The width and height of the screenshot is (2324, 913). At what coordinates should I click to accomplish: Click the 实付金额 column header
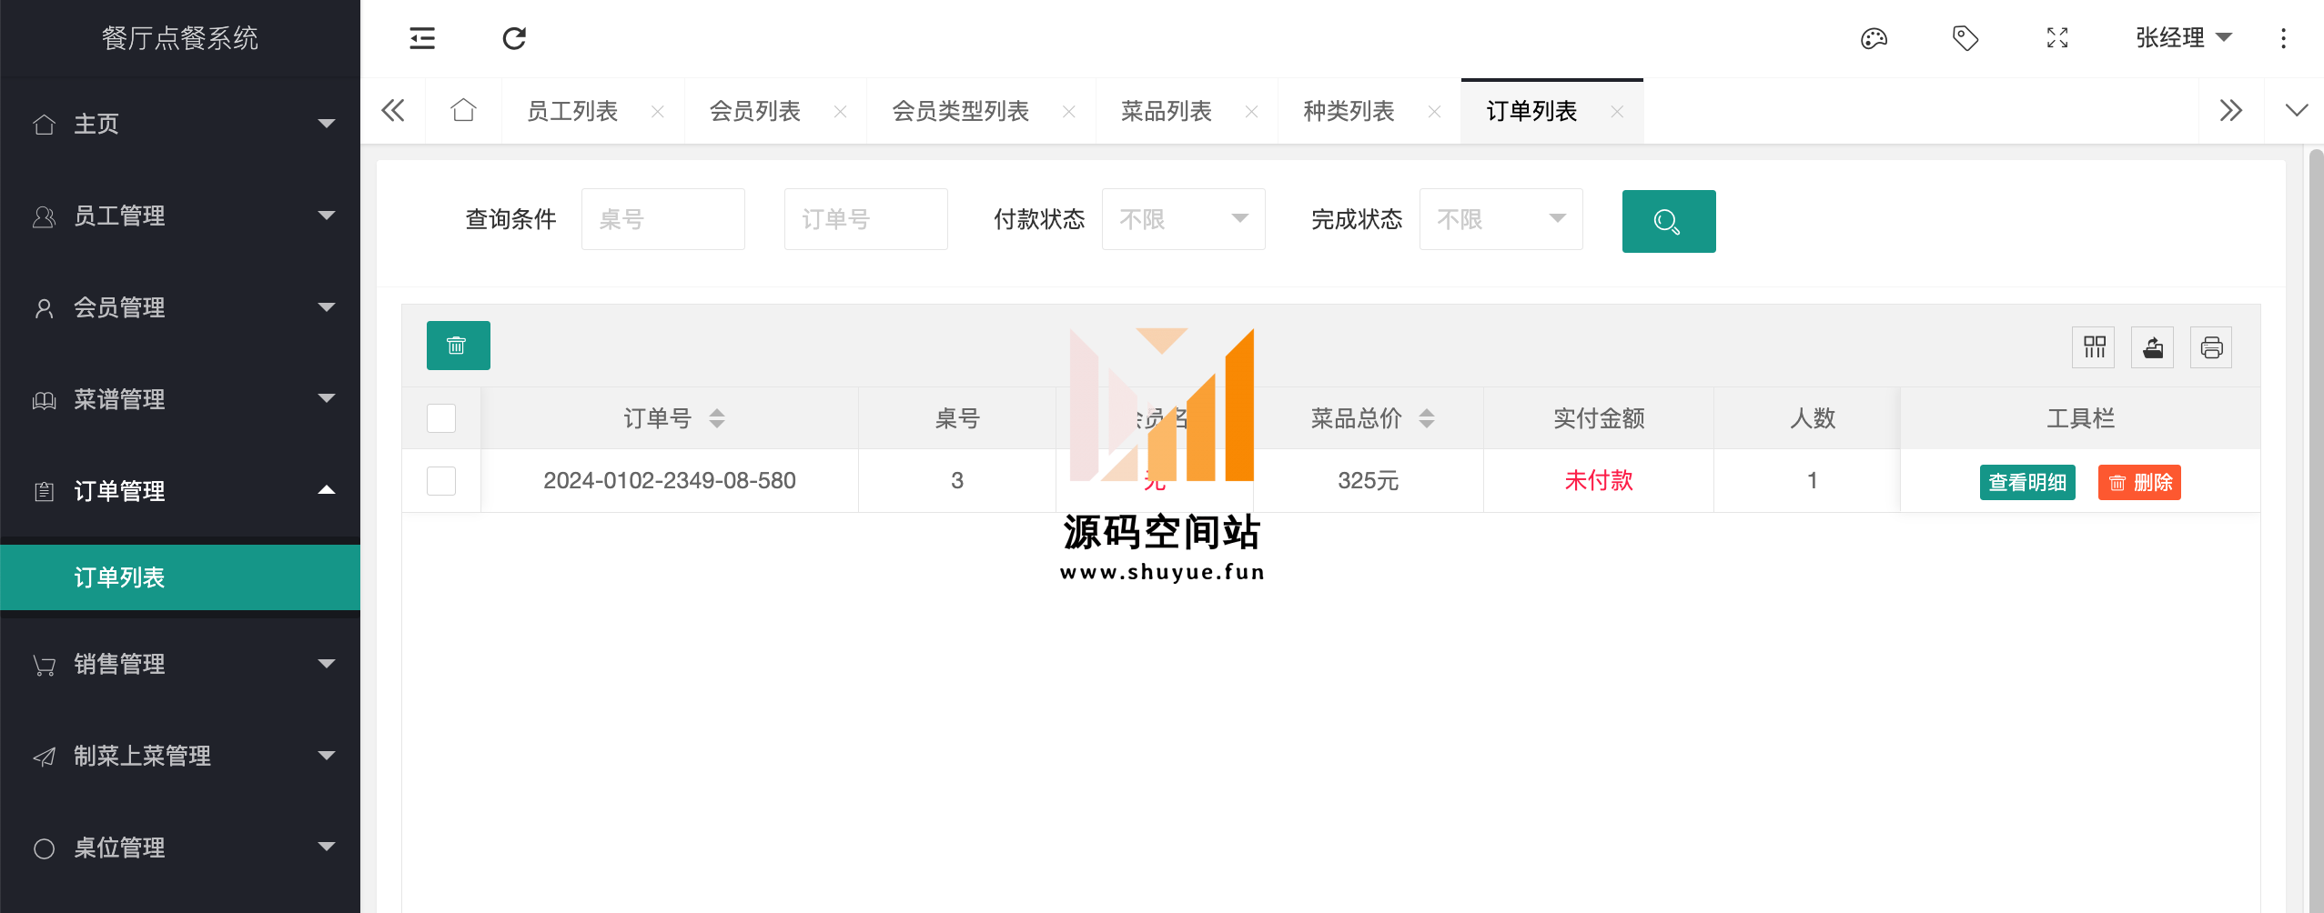pyautogui.click(x=1599, y=418)
